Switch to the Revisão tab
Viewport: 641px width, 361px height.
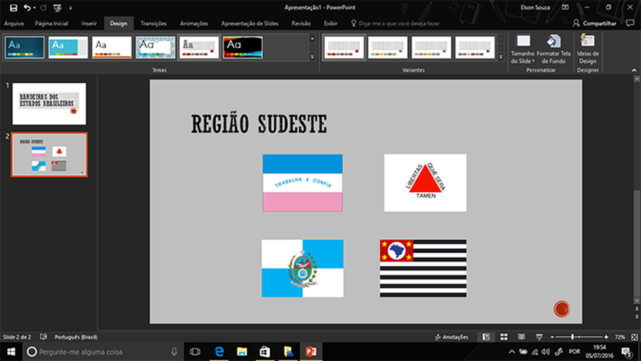point(301,23)
